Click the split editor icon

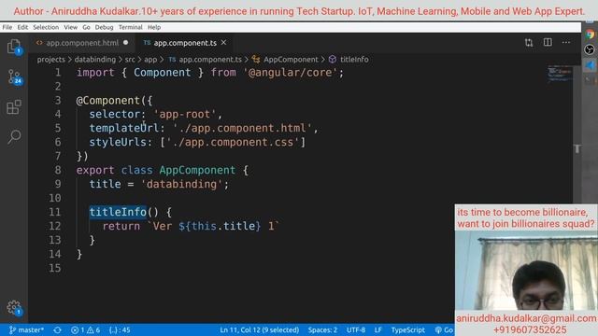point(548,42)
